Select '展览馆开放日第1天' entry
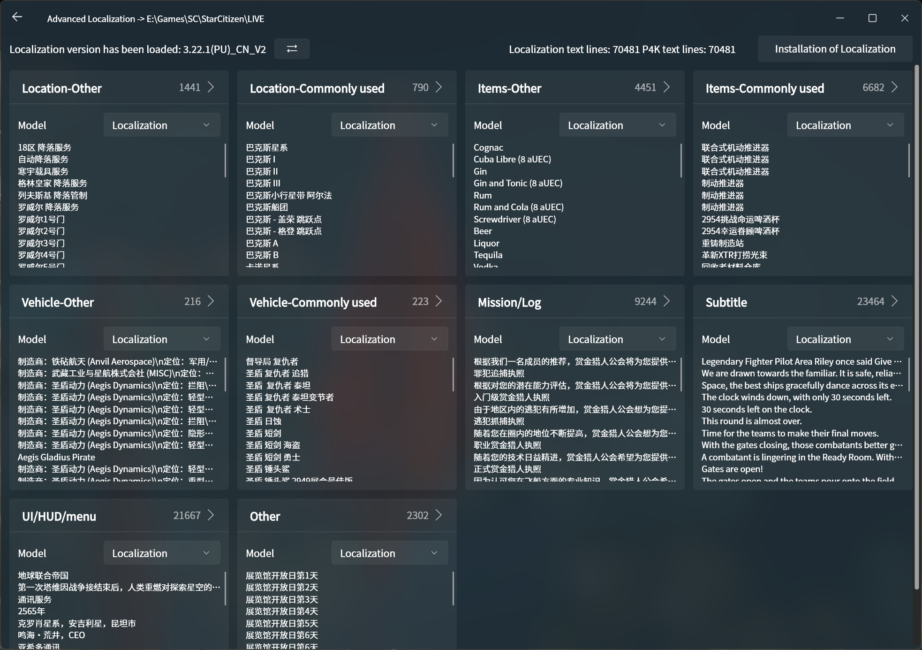The height and width of the screenshot is (650, 922). (x=282, y=575)
